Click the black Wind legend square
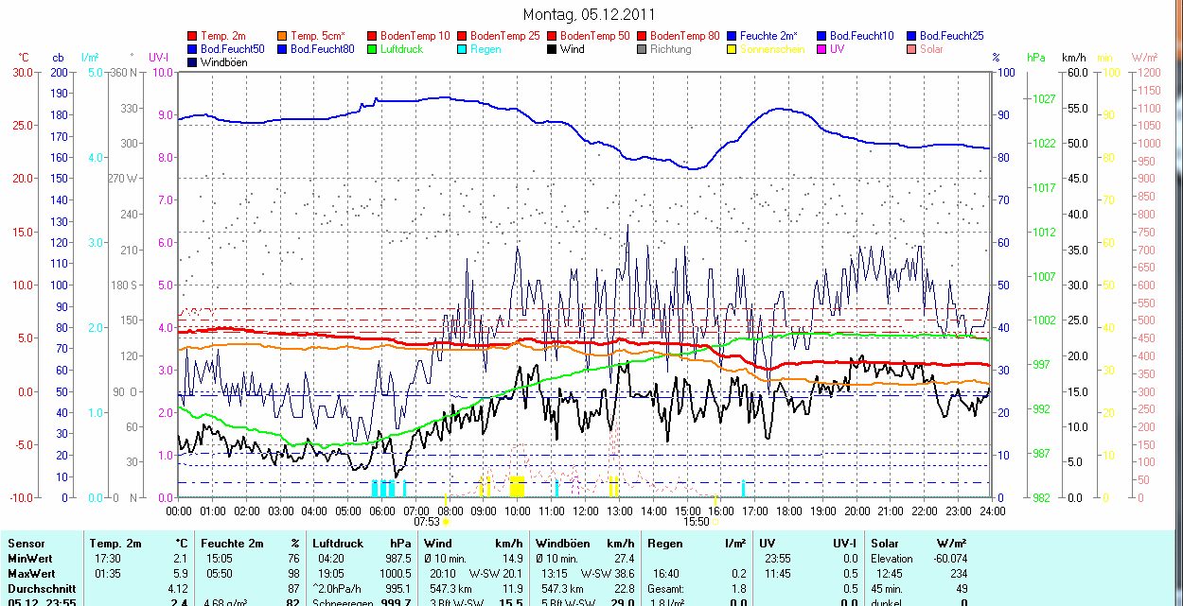1183x606 pixels. point(553,49)
